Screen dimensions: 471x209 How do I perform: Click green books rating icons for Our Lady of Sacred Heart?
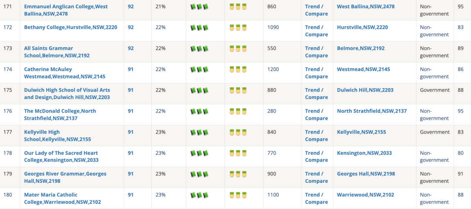(x=199, y=153)
